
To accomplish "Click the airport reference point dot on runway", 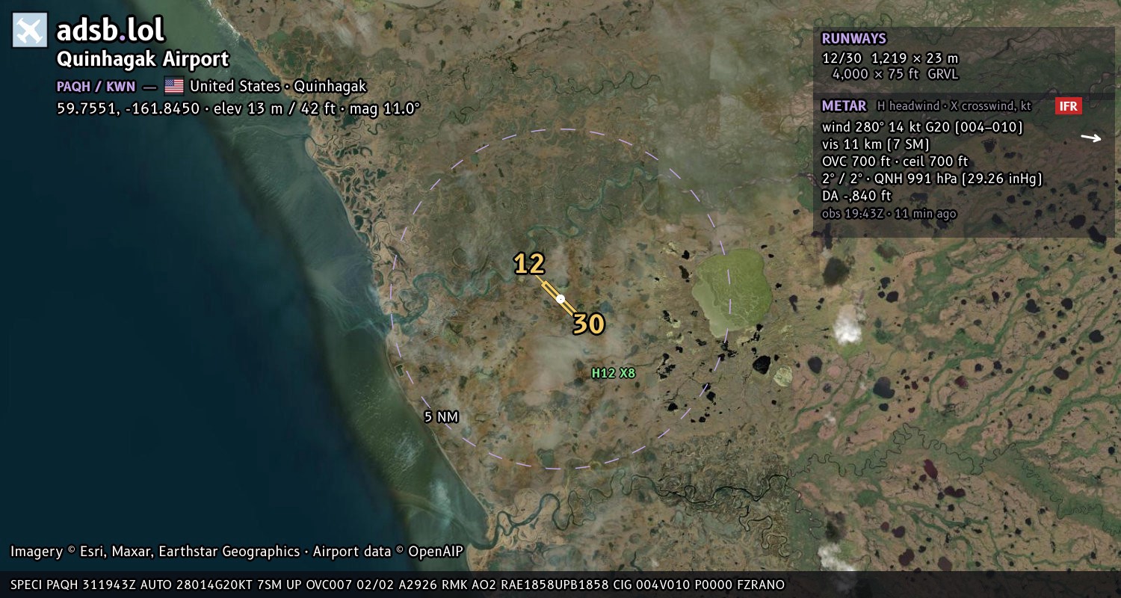I will point(560,299).
